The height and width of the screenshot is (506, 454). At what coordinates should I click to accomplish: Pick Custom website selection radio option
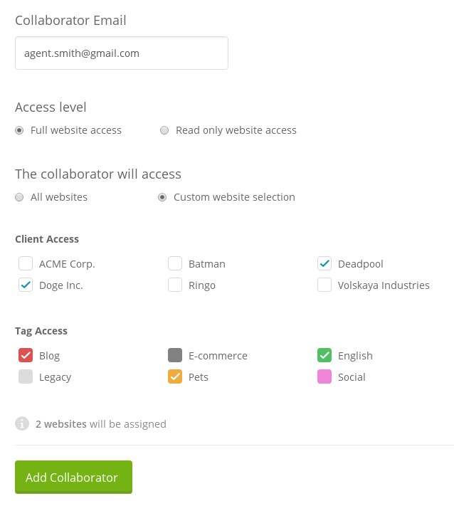[x=162, y=197]
